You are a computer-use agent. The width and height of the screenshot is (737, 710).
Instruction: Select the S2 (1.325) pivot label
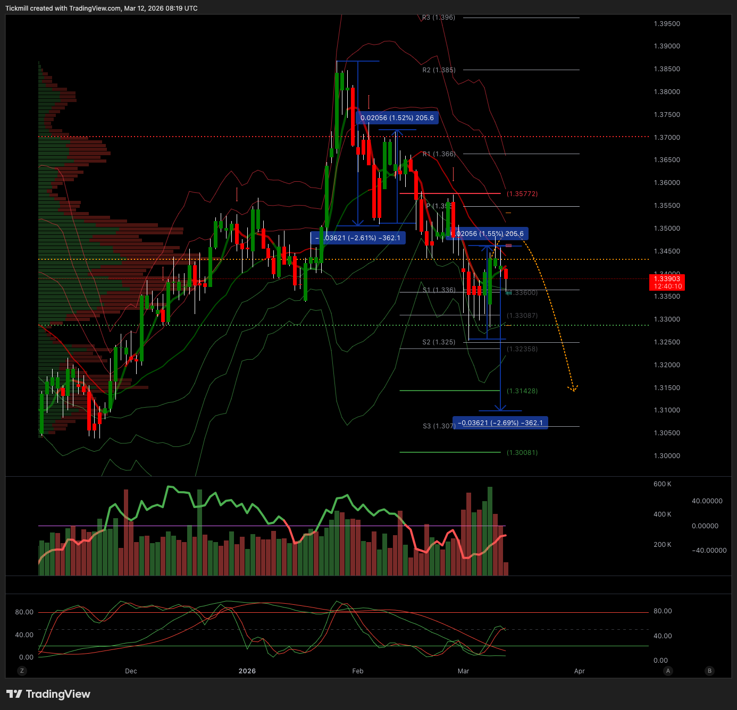point(439,342)
